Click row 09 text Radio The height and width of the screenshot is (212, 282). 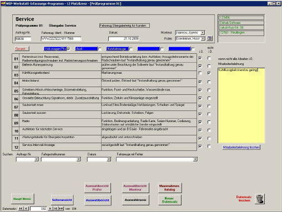tap(26, 121)
